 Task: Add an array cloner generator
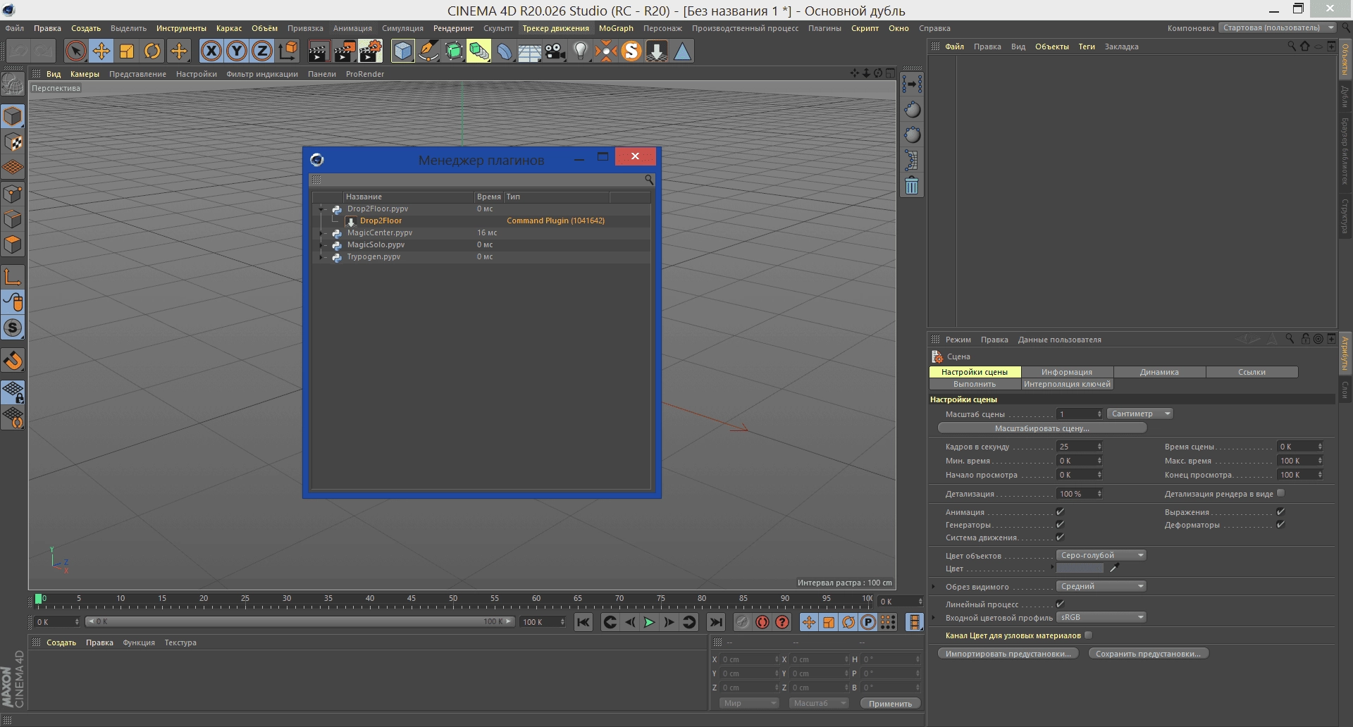point(479,51)
